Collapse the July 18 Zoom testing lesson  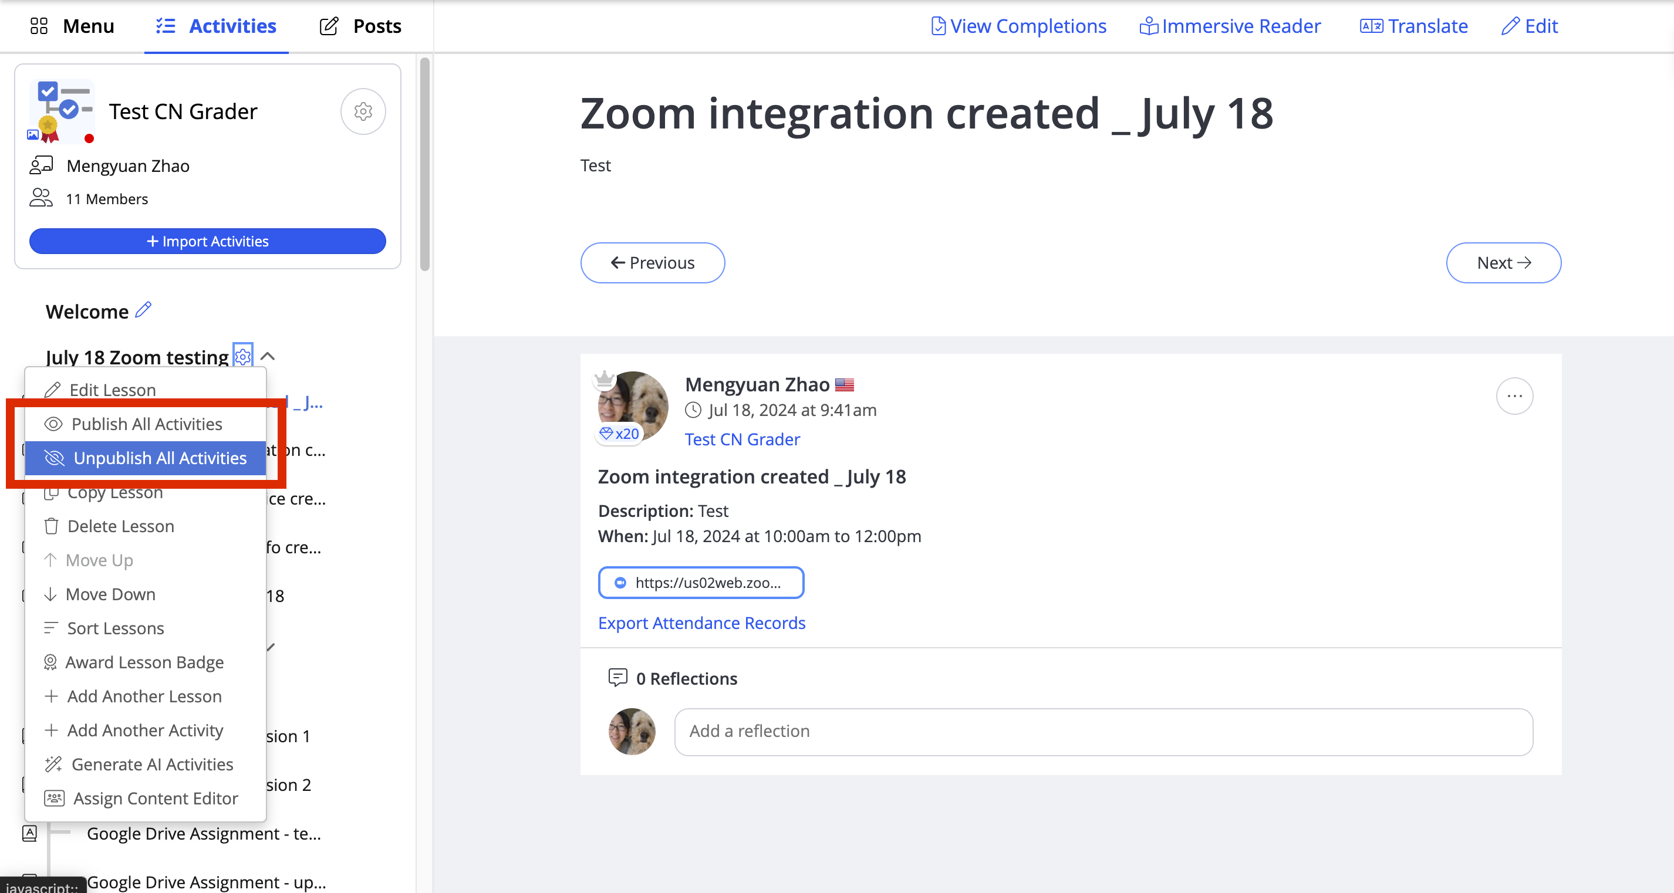(x=268, y=356)
